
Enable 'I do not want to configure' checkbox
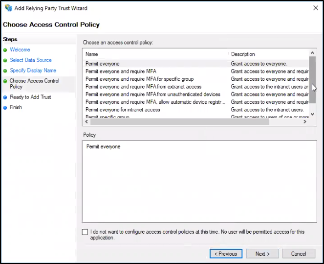point(85,232)
